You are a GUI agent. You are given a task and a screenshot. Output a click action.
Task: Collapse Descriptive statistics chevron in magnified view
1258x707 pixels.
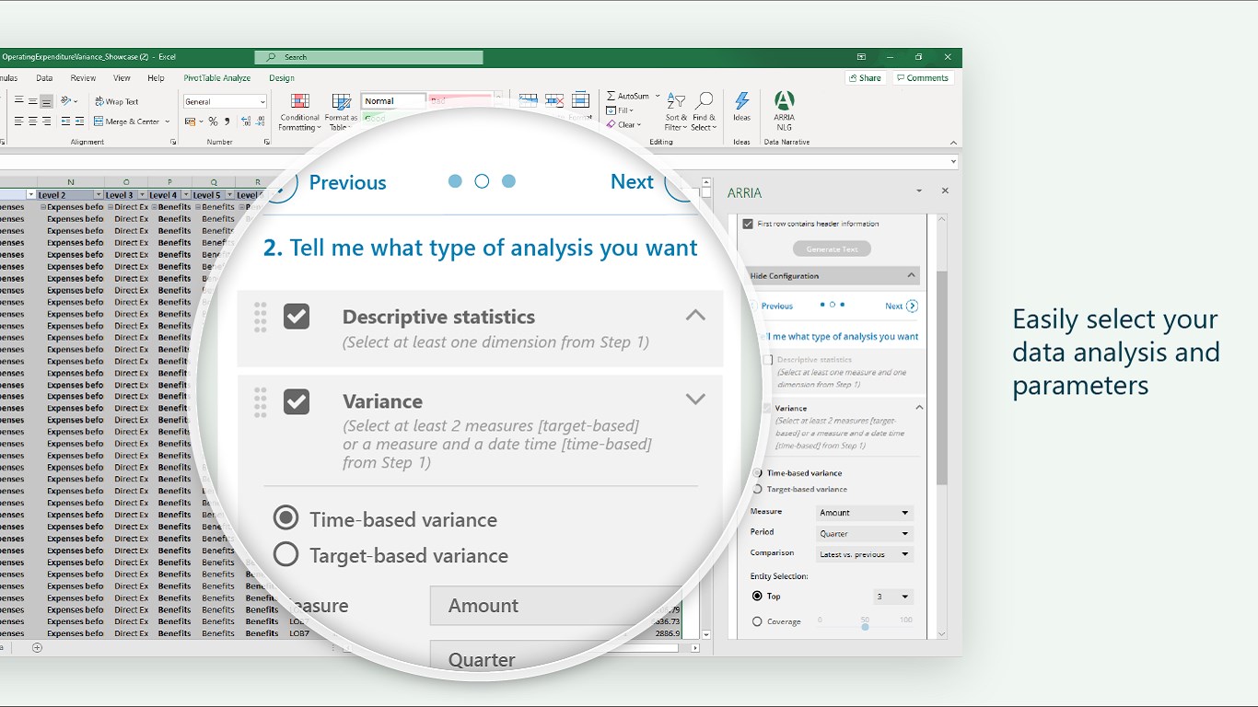[x=695, y=315]
